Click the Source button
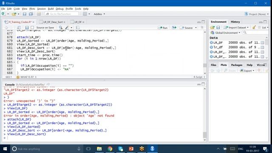Viewport: 272px width, 153px height. point(187,28)
